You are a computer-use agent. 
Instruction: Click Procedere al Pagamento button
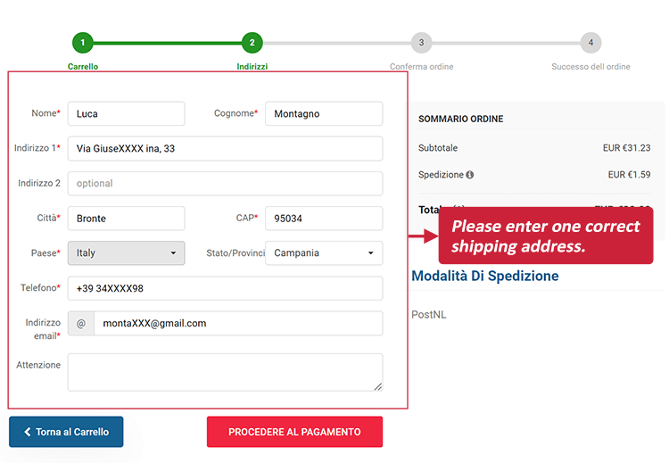pos(294,432)
